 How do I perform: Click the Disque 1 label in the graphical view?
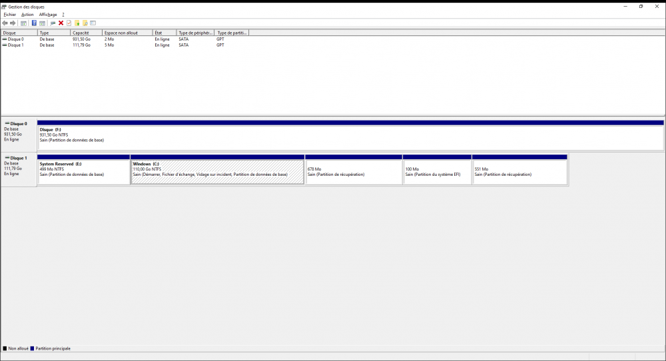pos(18,159)
